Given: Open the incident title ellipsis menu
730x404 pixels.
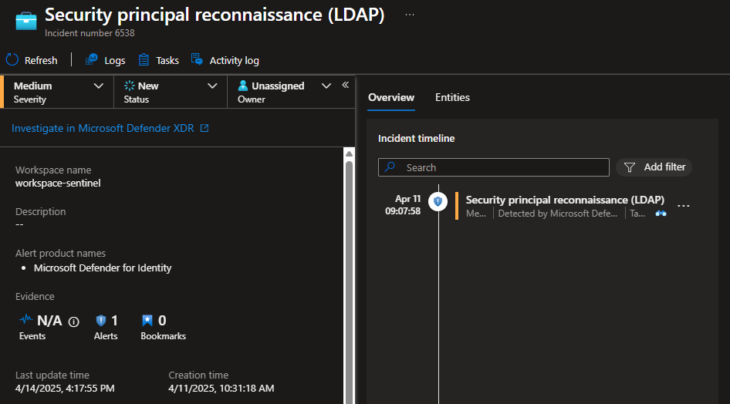Looking at the screenshot, I should [409, 15].
